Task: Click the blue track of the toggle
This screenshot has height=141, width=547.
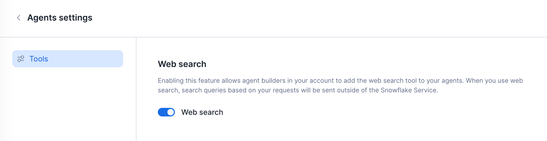Action: (162, 112)
